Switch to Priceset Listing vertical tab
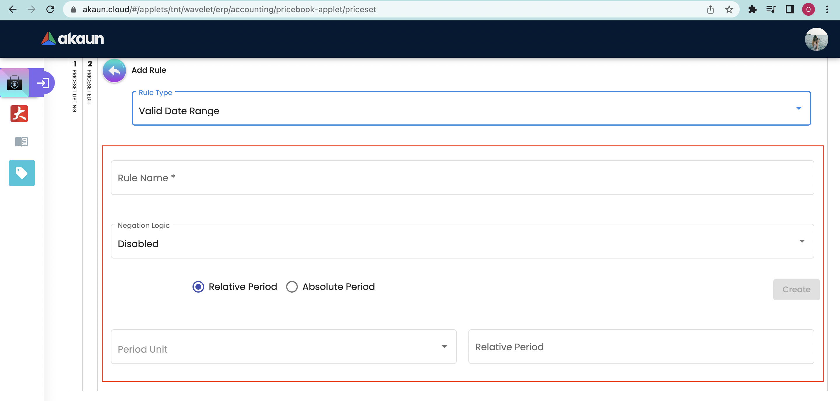840x401 pixels. coord(75,87)
